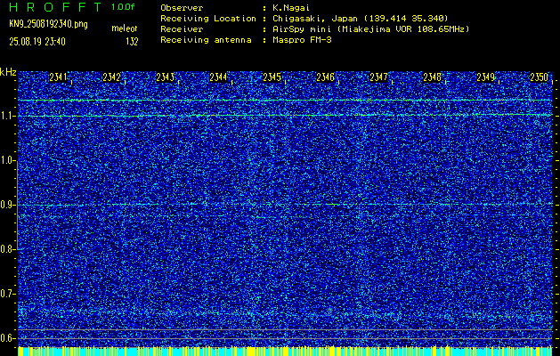Click the Receiver field label

pos(182,29)
